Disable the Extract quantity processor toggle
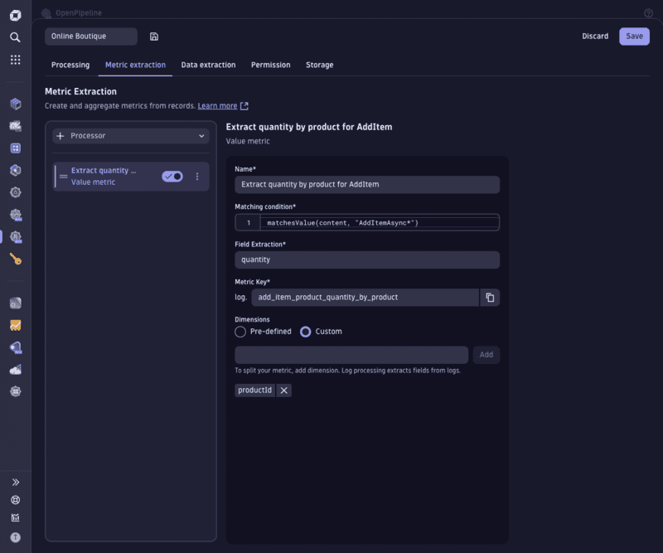 point(172,176)
